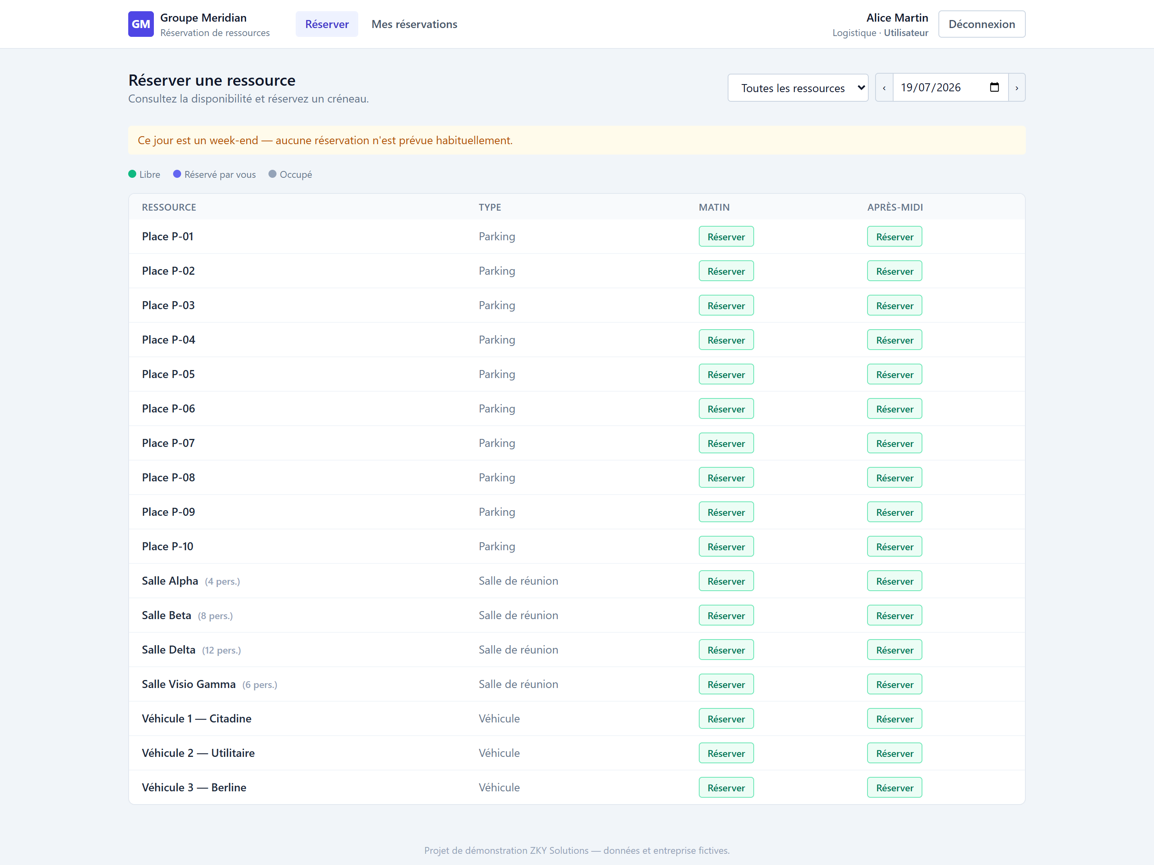This screenshot has height=865, width=1154.
Task: Go to previous day arrow
Action: coord(884,88)
